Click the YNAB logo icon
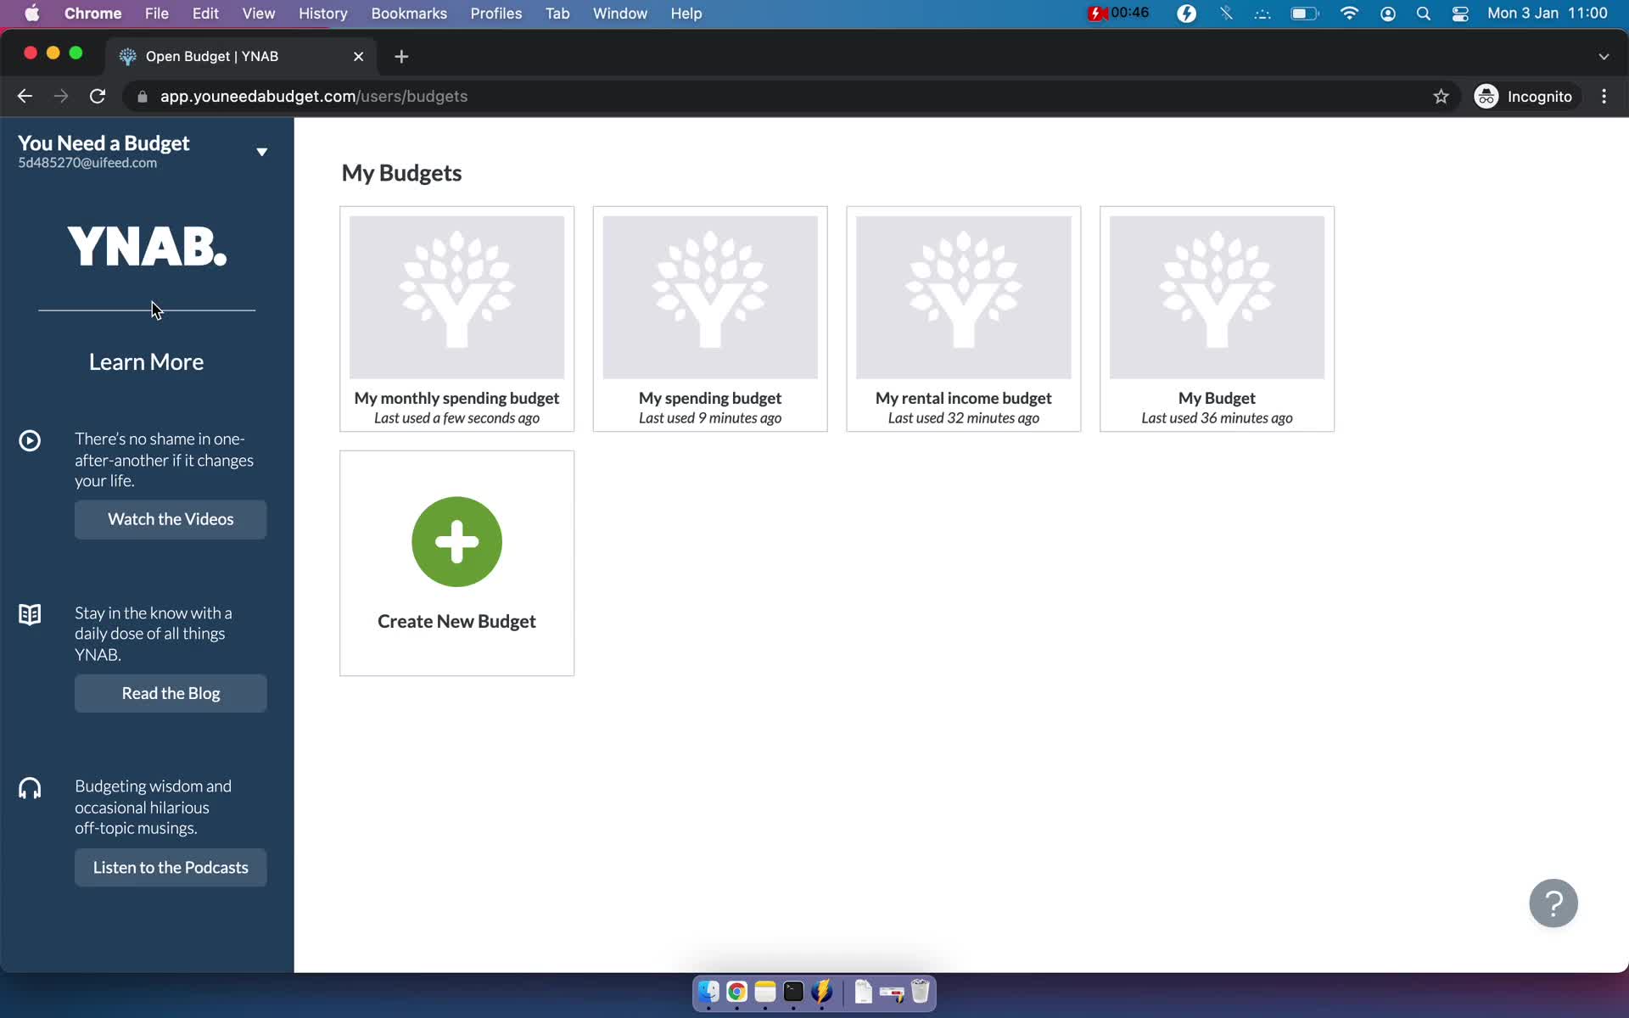The image size is (1629, 1018). click(x=147, y=246)
